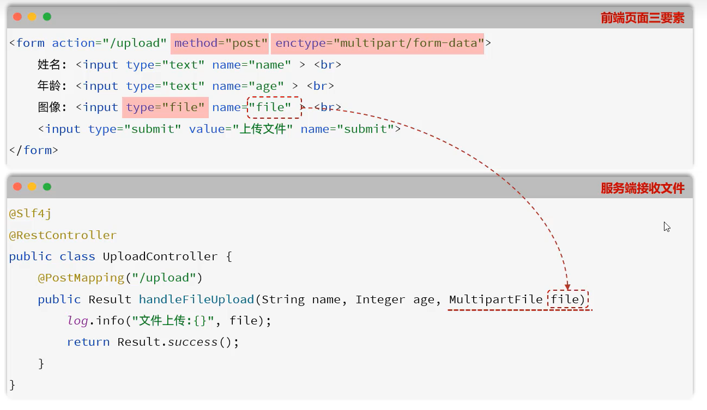Click the dashed box around name value "file"

coord(274,107)
